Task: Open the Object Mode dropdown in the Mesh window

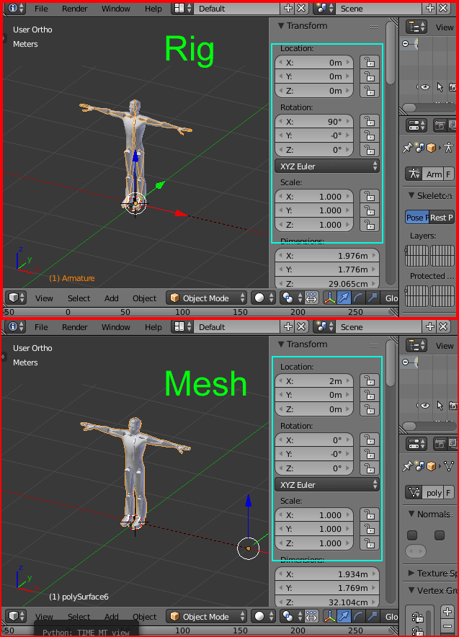Action: point(206,616)
